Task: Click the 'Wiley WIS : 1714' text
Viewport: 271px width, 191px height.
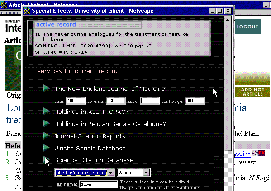Action: (65, 52)
